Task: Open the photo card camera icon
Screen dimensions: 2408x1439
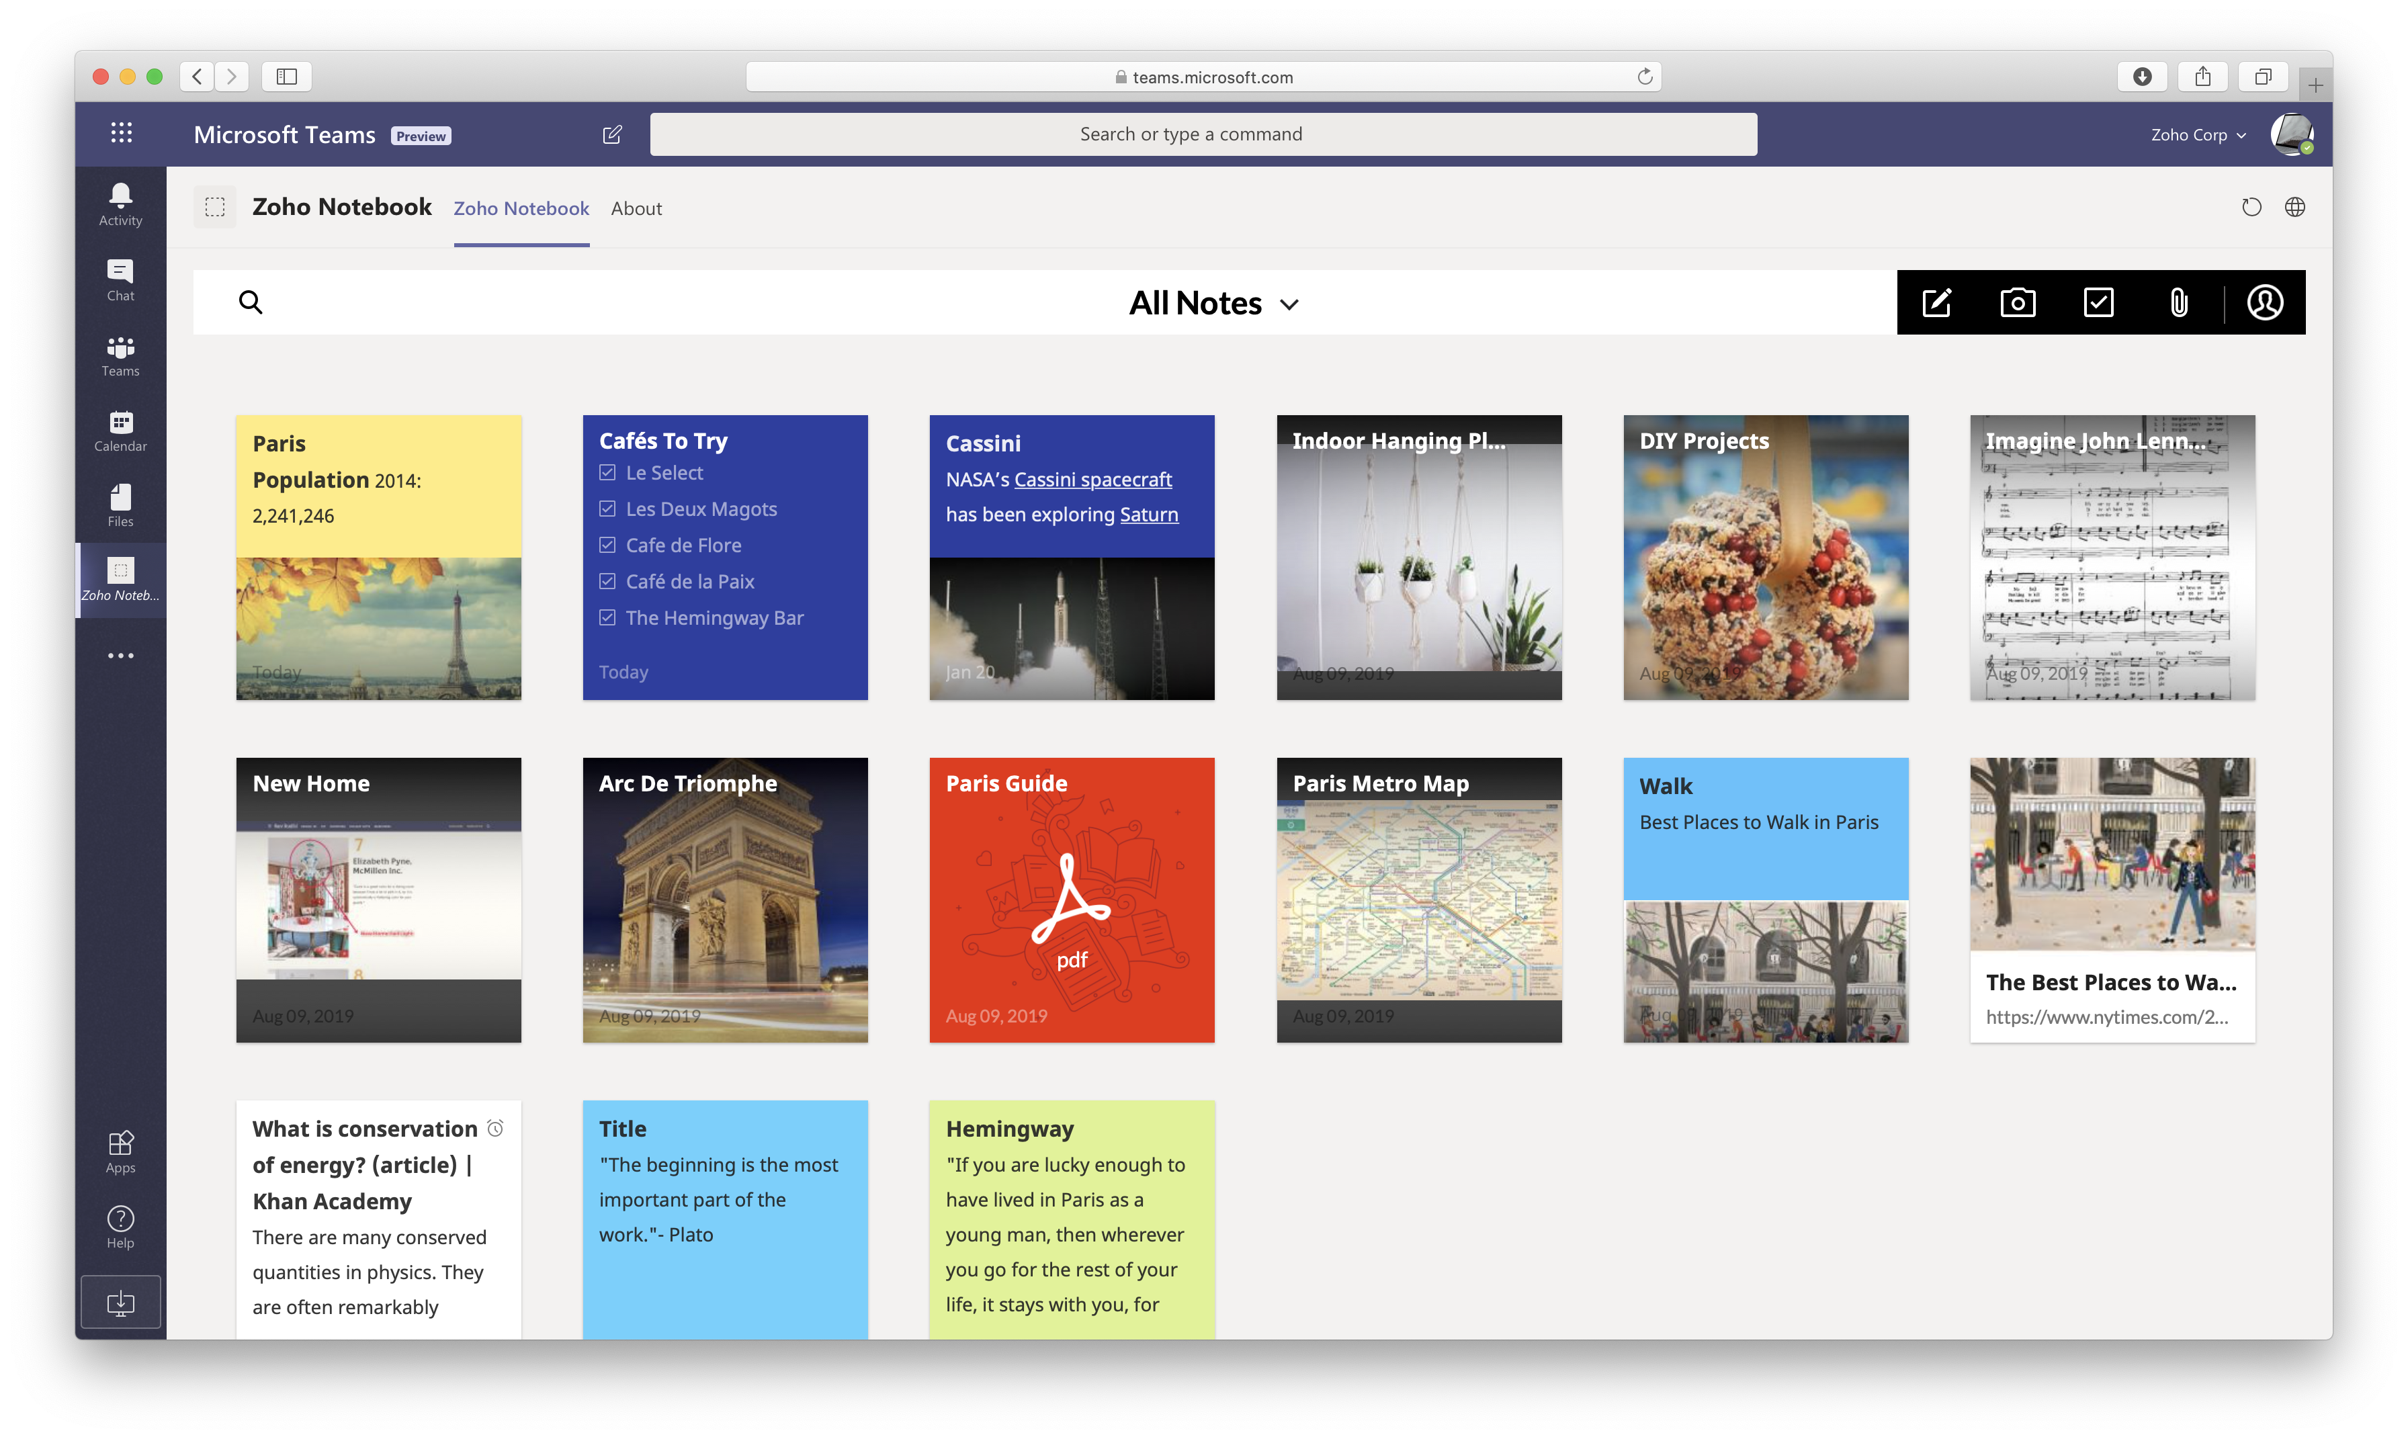Action: (x=2017, y=302)
